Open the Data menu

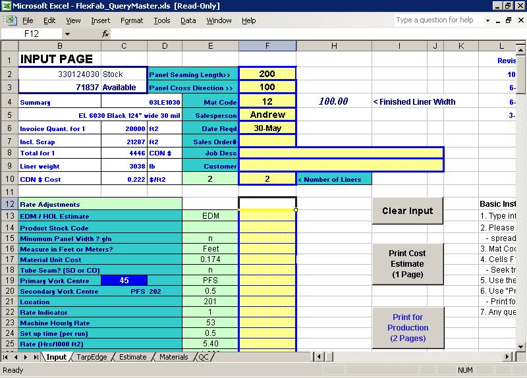pos(188,20)
